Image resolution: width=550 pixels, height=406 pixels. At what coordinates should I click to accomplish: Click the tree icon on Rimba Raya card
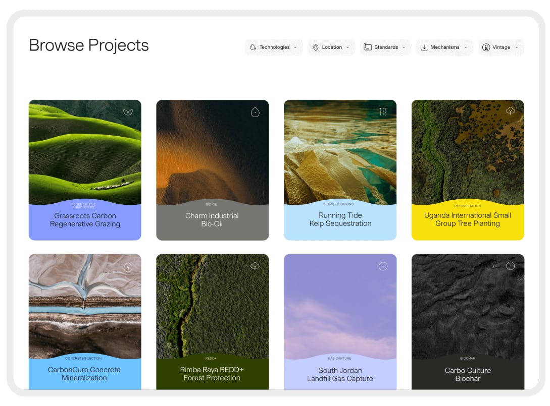pyautogui.click(x=255, y=266)
